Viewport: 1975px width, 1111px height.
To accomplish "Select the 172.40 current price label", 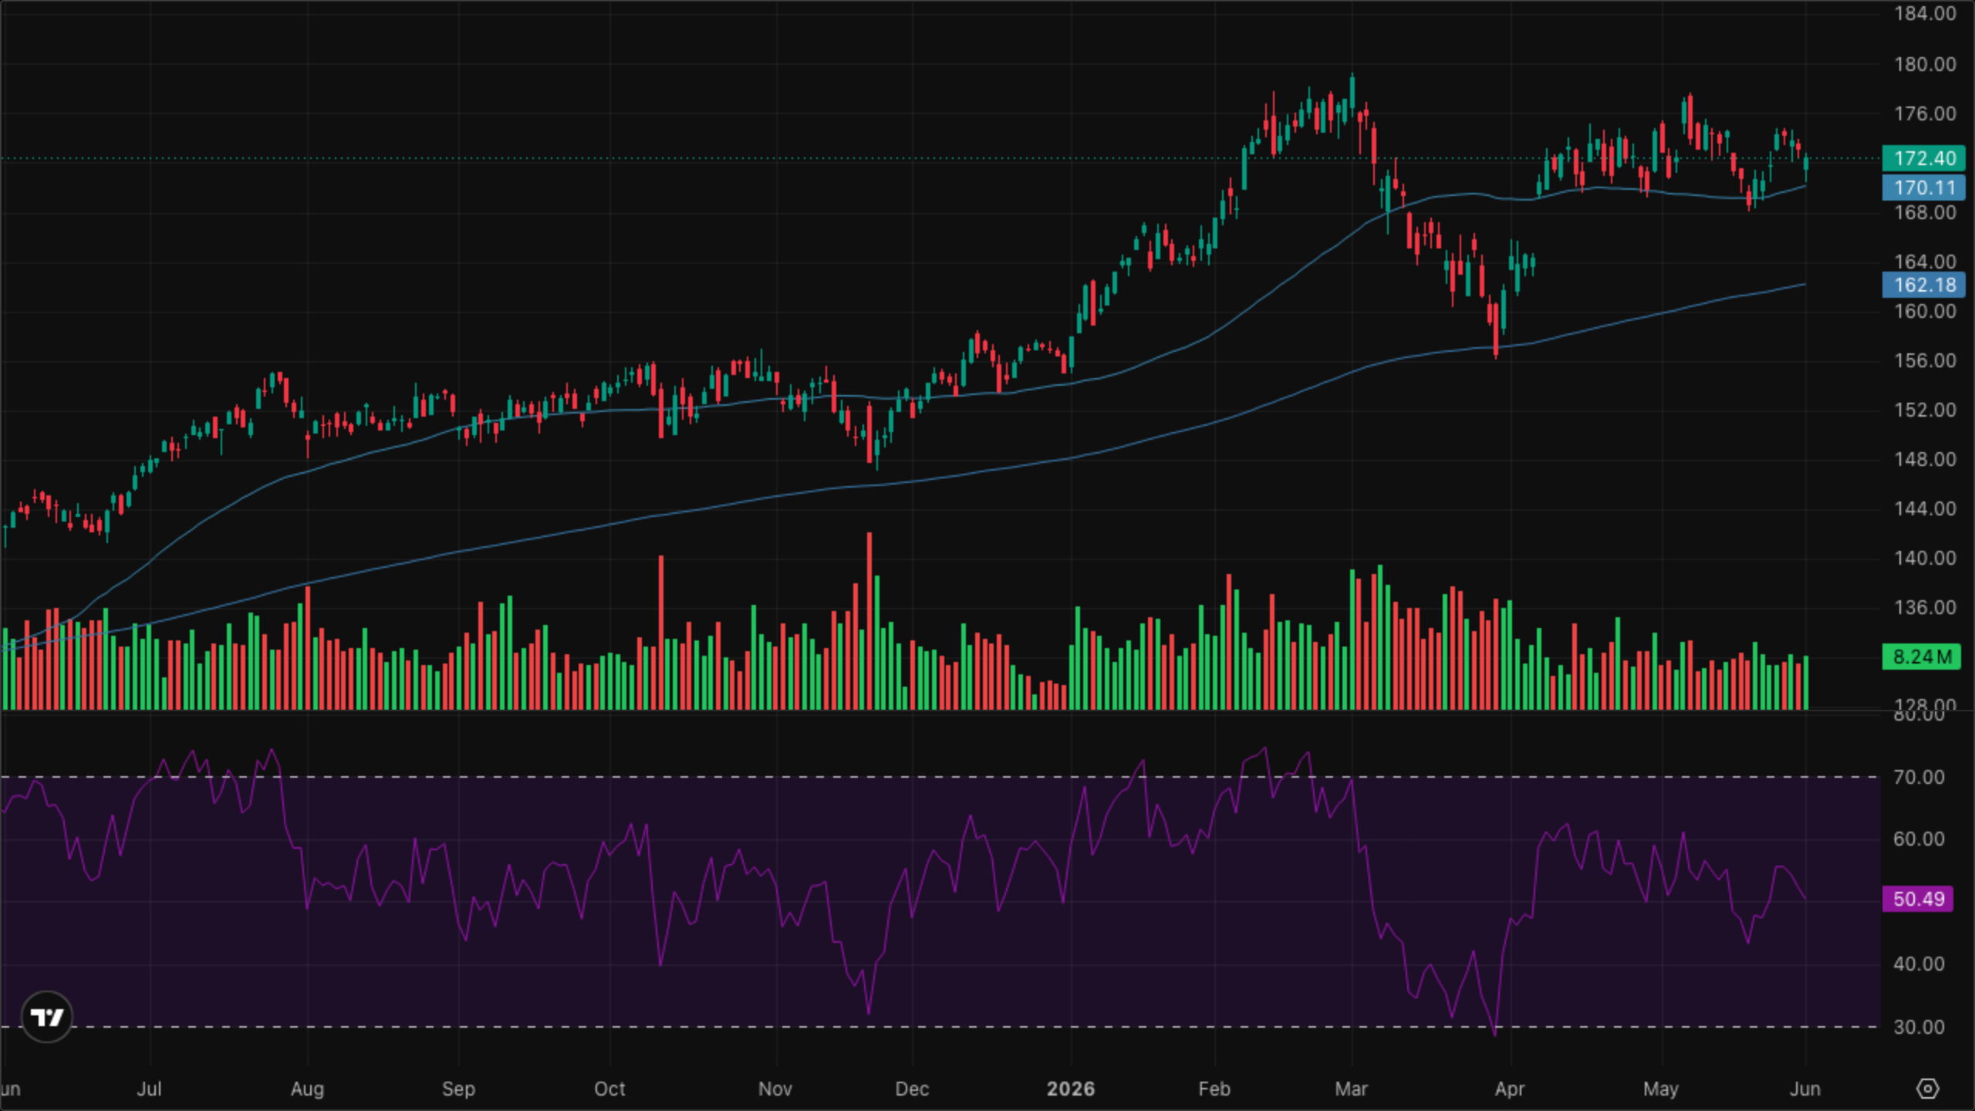I will pos(1924,158).
